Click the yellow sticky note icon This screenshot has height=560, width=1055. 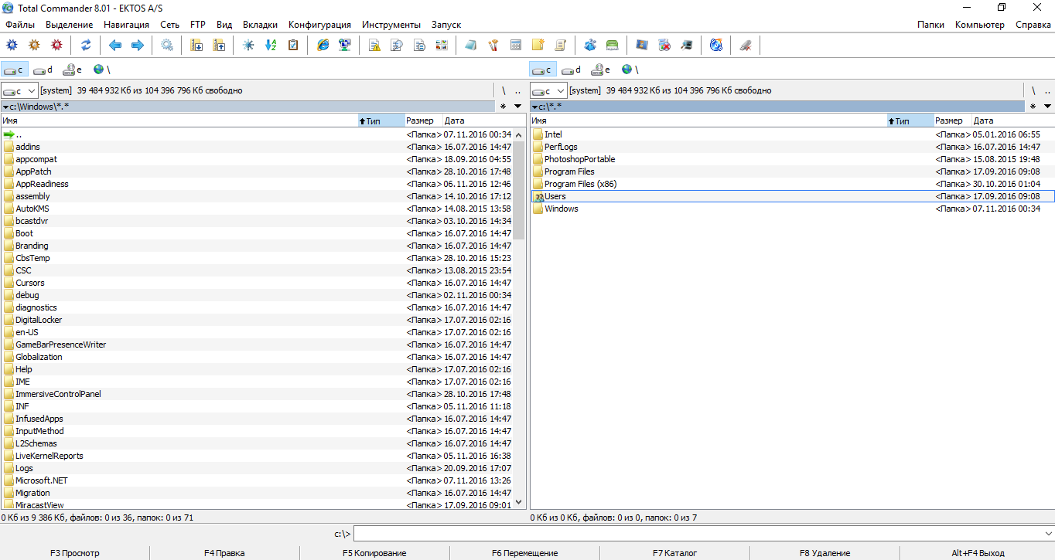[x=538, y=46]
